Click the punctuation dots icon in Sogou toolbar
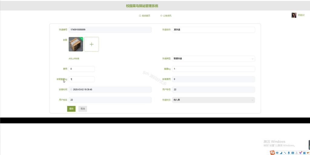This screenshot has height=155, width=310. [285, 153]
